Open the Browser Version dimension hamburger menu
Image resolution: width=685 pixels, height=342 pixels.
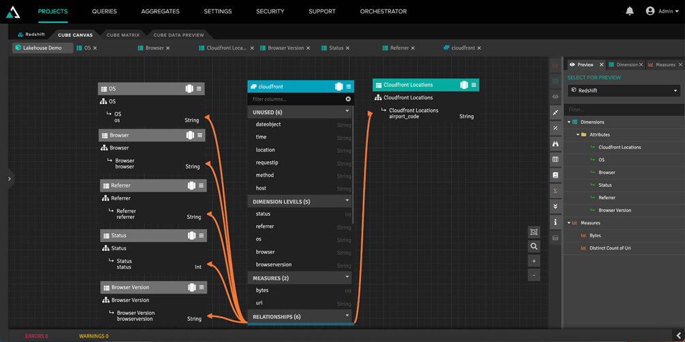[202, 287]
